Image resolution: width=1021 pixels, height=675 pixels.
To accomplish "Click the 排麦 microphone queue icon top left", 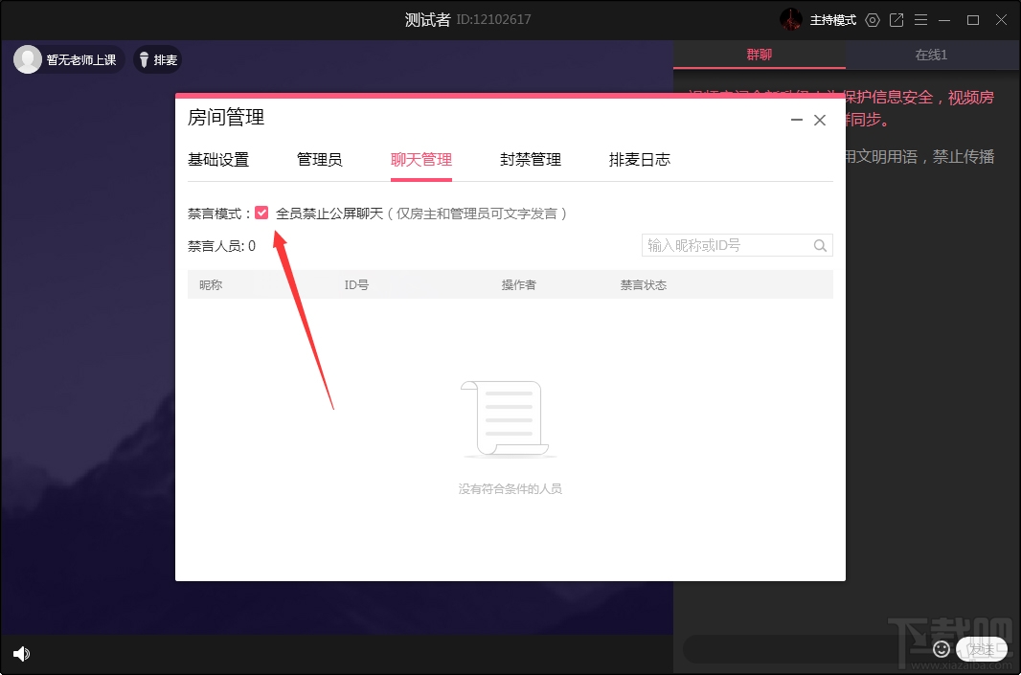I will tap(157, 59).
